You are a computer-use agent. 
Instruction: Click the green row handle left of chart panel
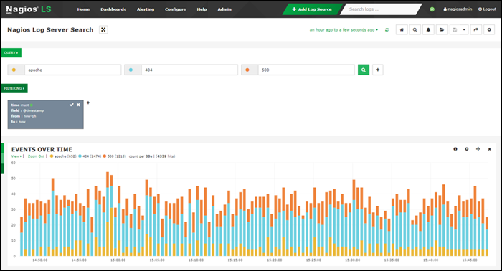(2, 158)
